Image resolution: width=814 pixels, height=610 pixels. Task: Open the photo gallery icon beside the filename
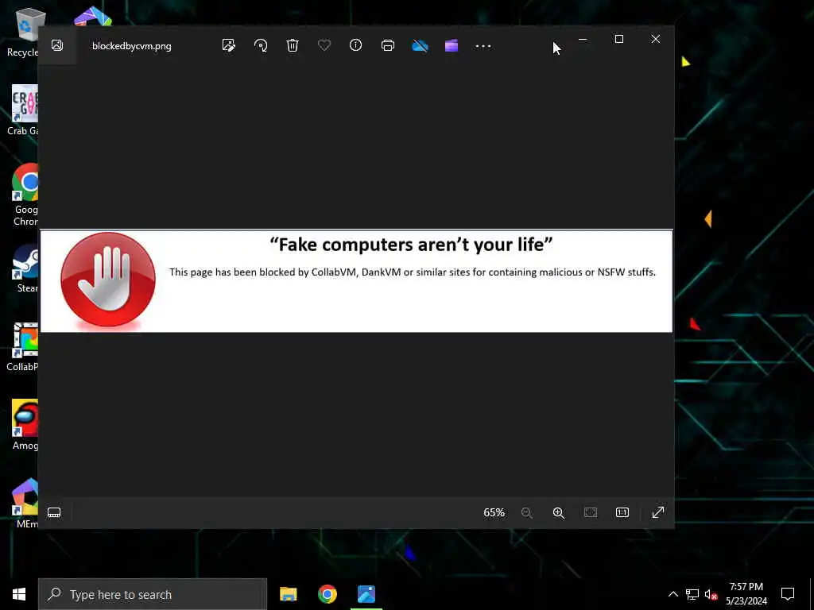(57, 45)
